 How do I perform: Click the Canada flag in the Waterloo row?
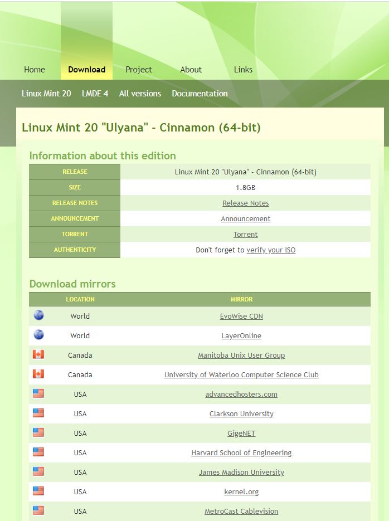pyautogui.click(x=38, y=374)
